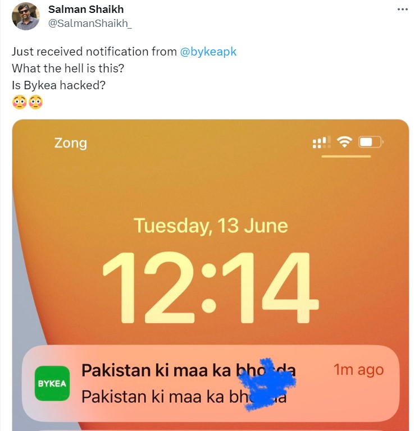Open the Bykea notification banner title
The image size is (419, 431).
click(189, 370)
